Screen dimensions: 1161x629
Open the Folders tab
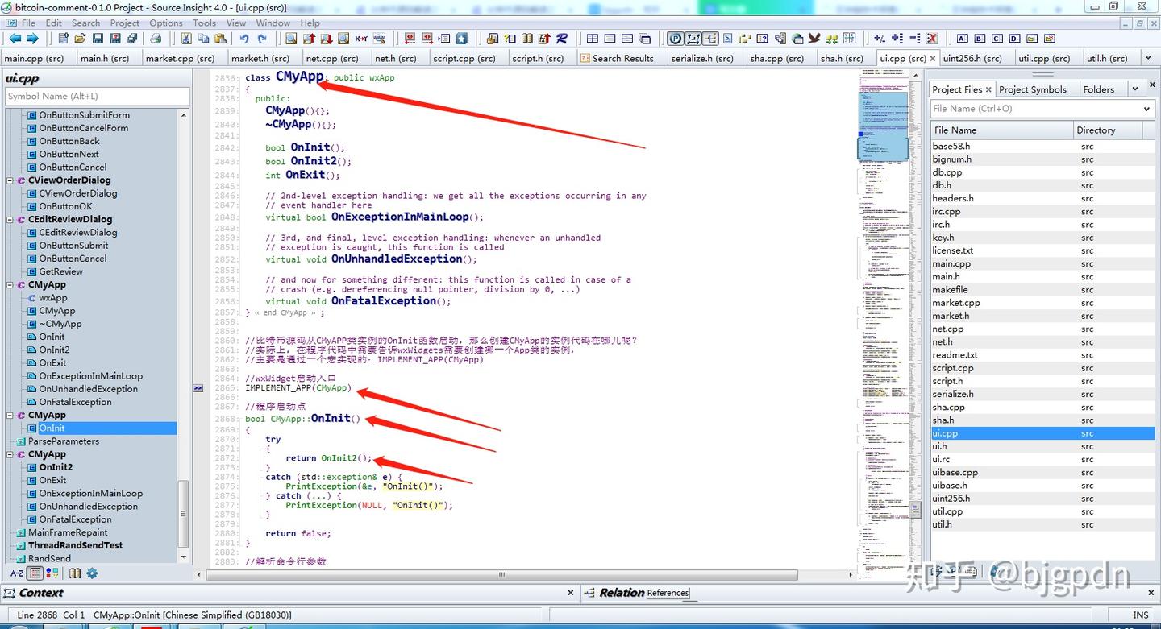(x=1099, y=89)
